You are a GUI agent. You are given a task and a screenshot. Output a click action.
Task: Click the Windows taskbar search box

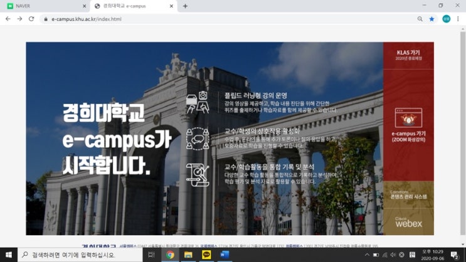pyautogui.click(x=80, y=255)
